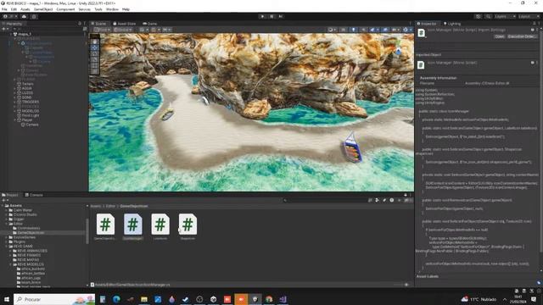This screenshot has width=543, height=305.
Task: Lock the Inspector panel
Action: click(534, 24)
